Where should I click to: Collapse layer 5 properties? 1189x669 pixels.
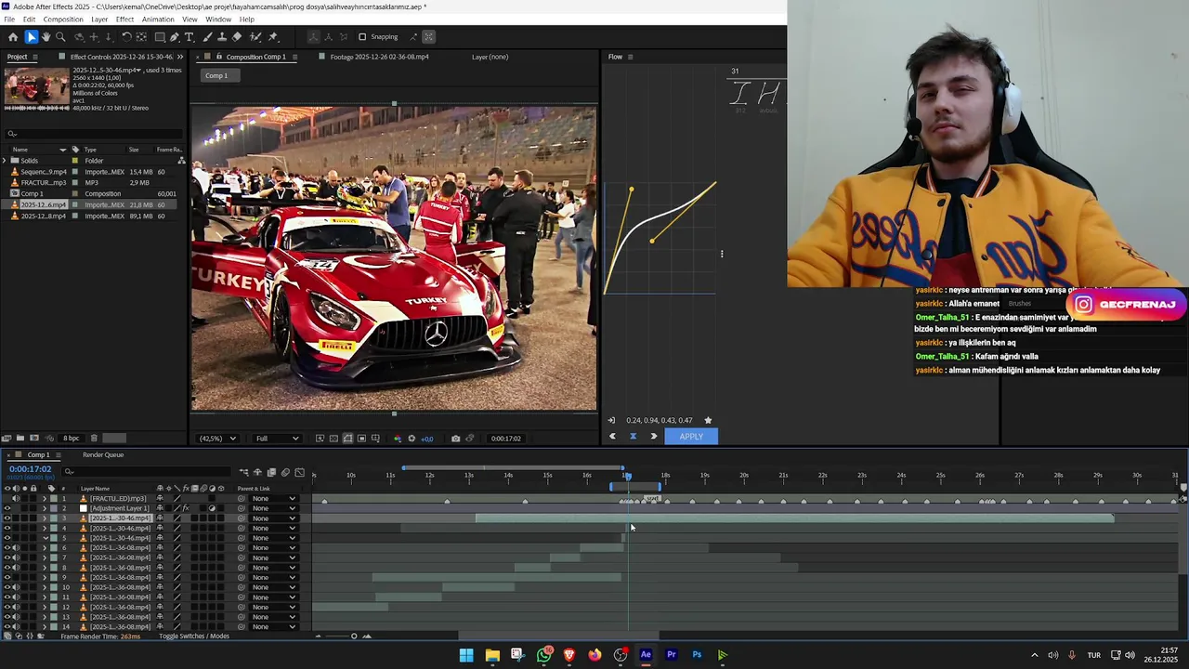click(45, 538)
